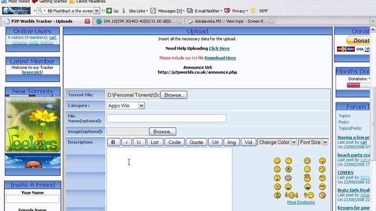This screenshot has width=376, height=211.
Task: Open the list-all-tabs arrow
Action: pos(373,21)
